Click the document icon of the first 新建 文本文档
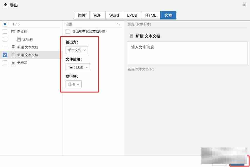Screen dimensions: 250x167 [x=13, y=47]
